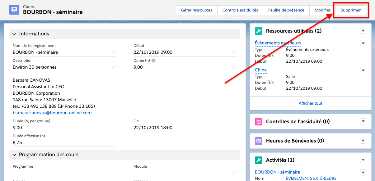
Task: Open the Événements extérieurs resource link
Action: pos(278,43)
